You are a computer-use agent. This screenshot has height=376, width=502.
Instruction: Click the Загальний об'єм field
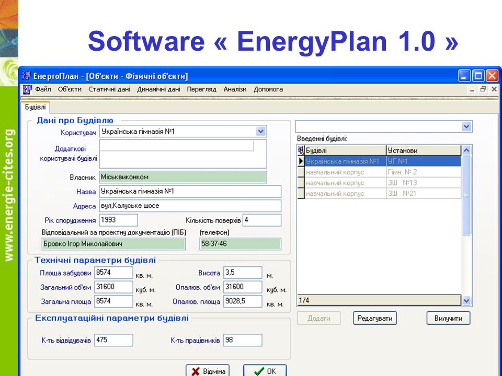(x=113, y=287)
